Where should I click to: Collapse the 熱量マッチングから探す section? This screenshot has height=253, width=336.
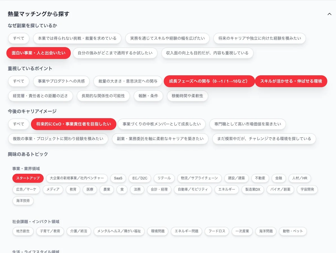click(x=330, y=14)
